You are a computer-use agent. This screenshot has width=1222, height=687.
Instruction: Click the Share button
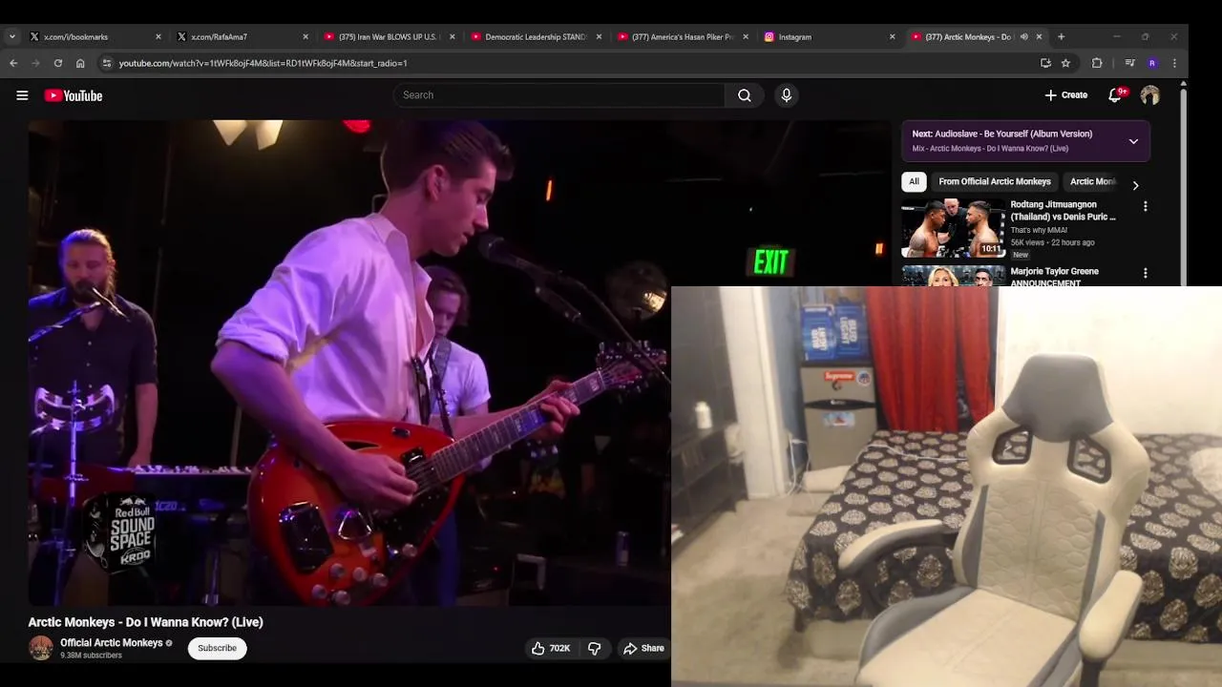click(643, 648)
